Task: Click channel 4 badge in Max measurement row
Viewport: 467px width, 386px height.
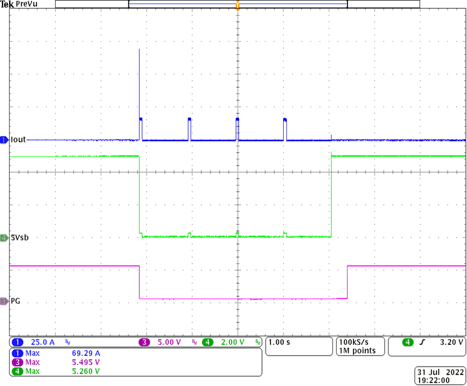Action: click(x=18, y=371)
